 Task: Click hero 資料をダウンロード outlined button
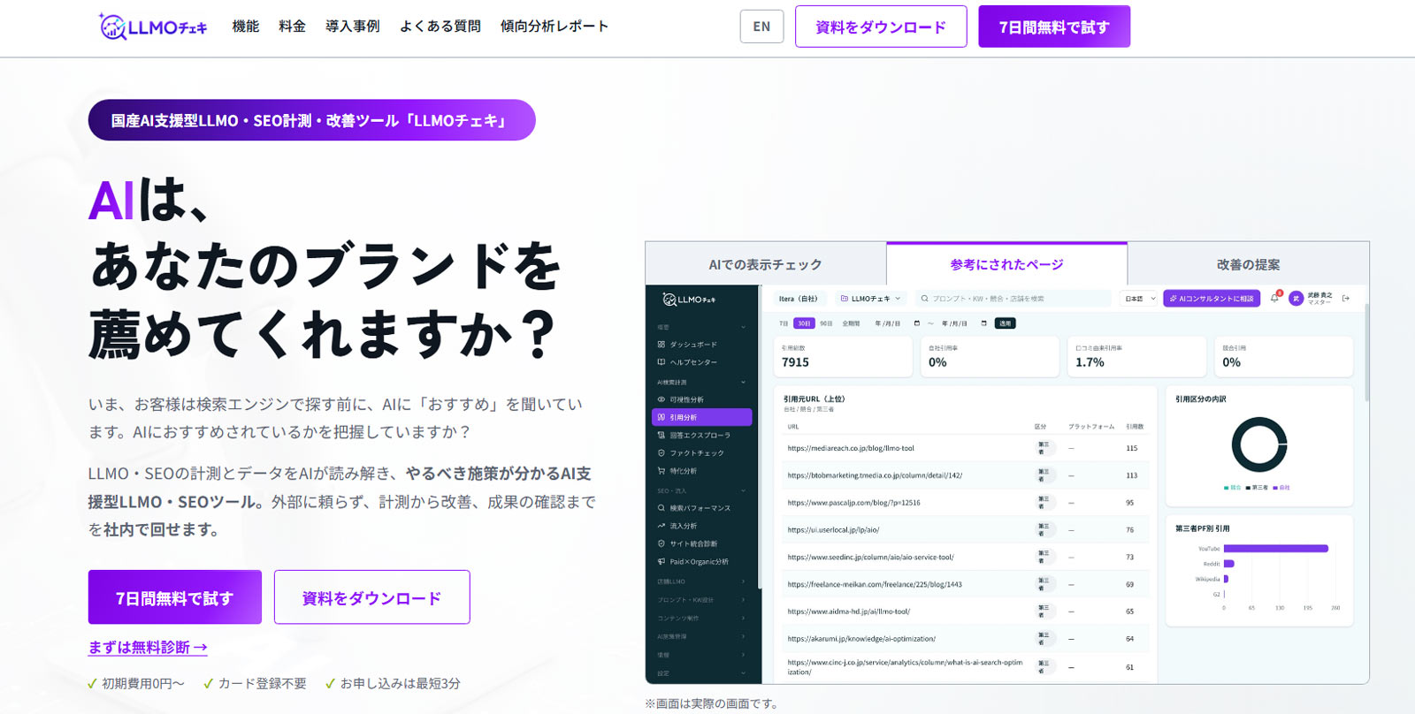click(x=372, y=597)
